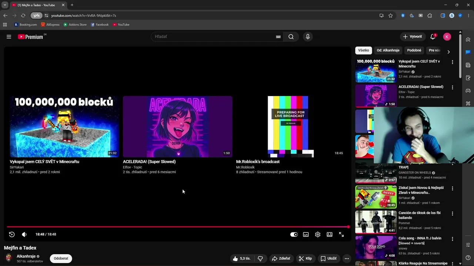Open browser three-dot menu
The image size is (474, 266).
click(x=469, y=16)
